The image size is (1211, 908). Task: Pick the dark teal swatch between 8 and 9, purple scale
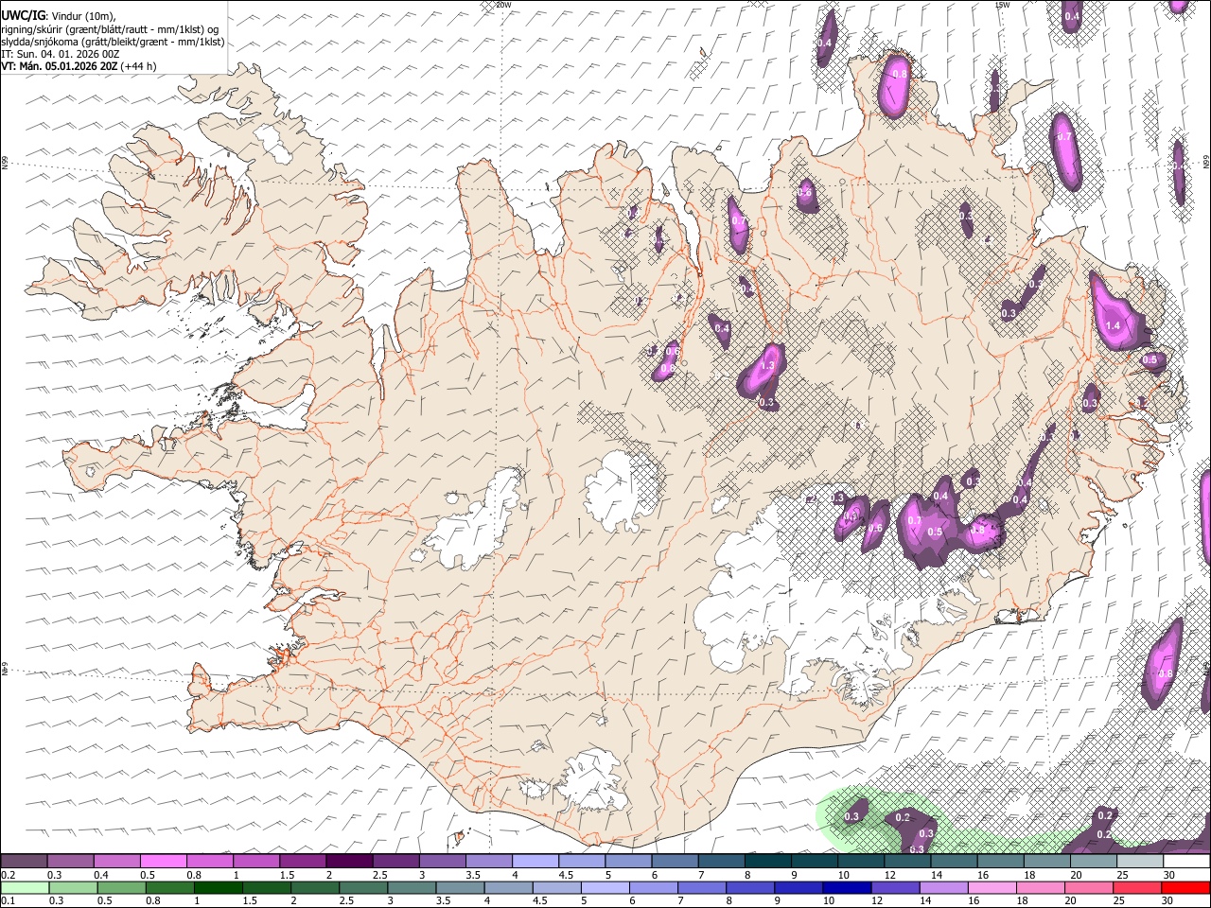(768, 861)
